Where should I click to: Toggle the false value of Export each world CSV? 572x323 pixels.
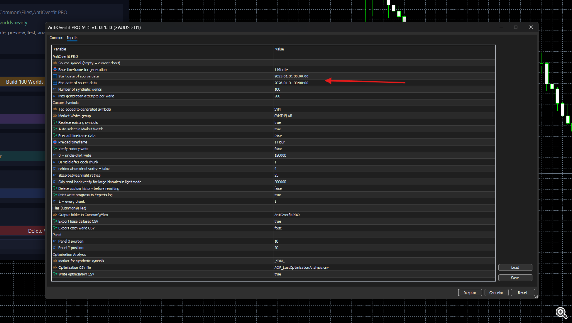tap(278, 228)
